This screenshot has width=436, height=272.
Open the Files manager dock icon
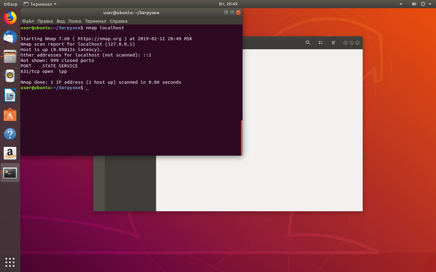point(10,57)
